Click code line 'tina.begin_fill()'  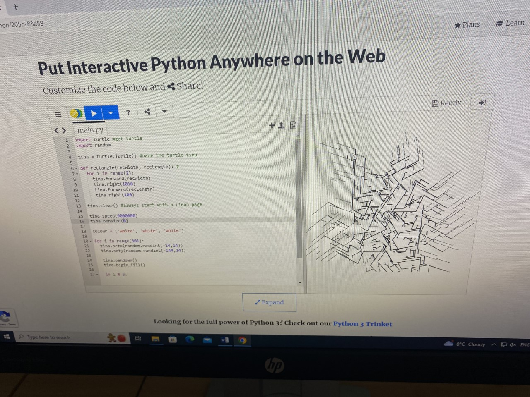click(x=124, y=265)
